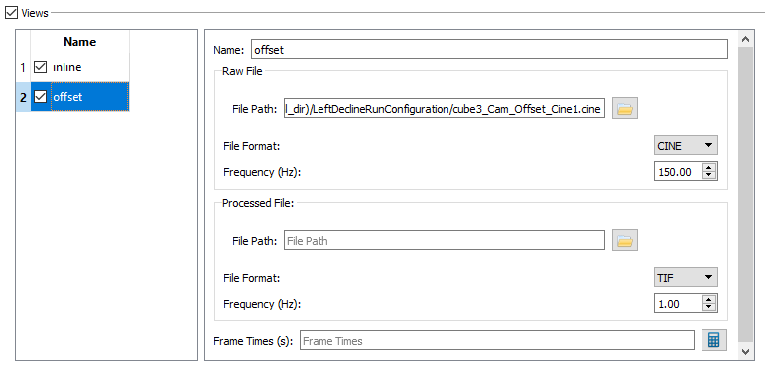Click the Frame Times calculator icon
Viewport: 766px width, 379px height.
point(714,340)
